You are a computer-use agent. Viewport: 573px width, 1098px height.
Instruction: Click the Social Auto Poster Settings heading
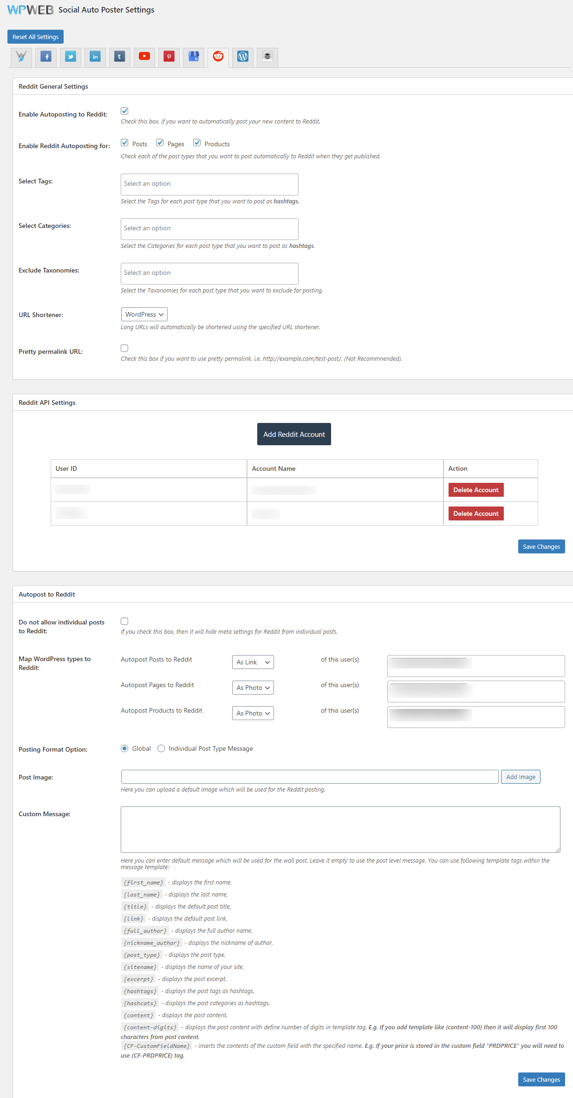[106, 10]
